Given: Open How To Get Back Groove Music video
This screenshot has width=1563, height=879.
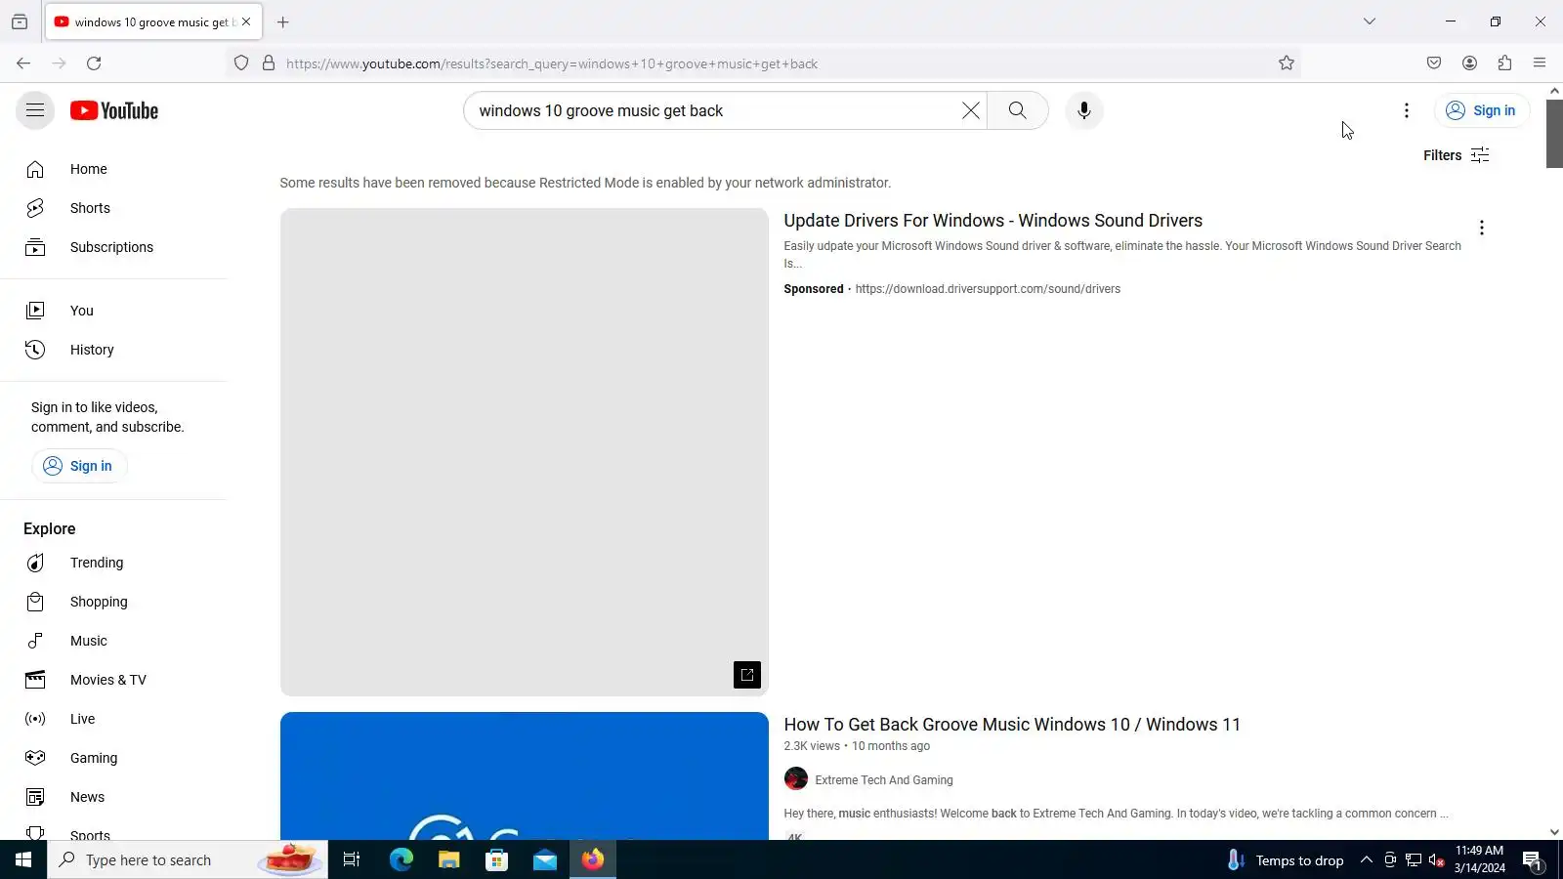Looking at the screenshot, I should point(1012,725).
